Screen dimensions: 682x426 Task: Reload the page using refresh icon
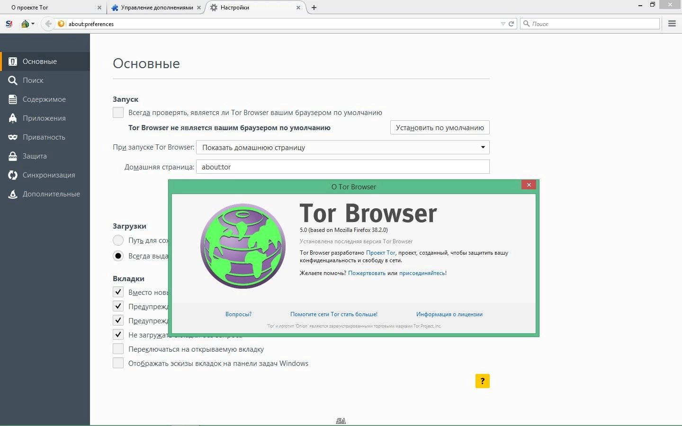coord(511,24)
